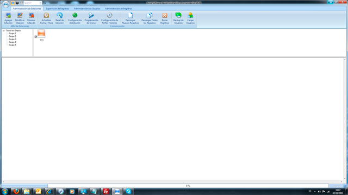Switch to Supervisión de Registros tab
Image resolution: width=348 pixels, height=195 pixels.
(x=57, y=9)
